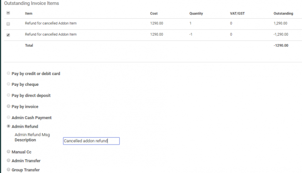Click the total amount -1290.00
The height and width of the screenshot is (173, 302).
(x=281, y=46)
